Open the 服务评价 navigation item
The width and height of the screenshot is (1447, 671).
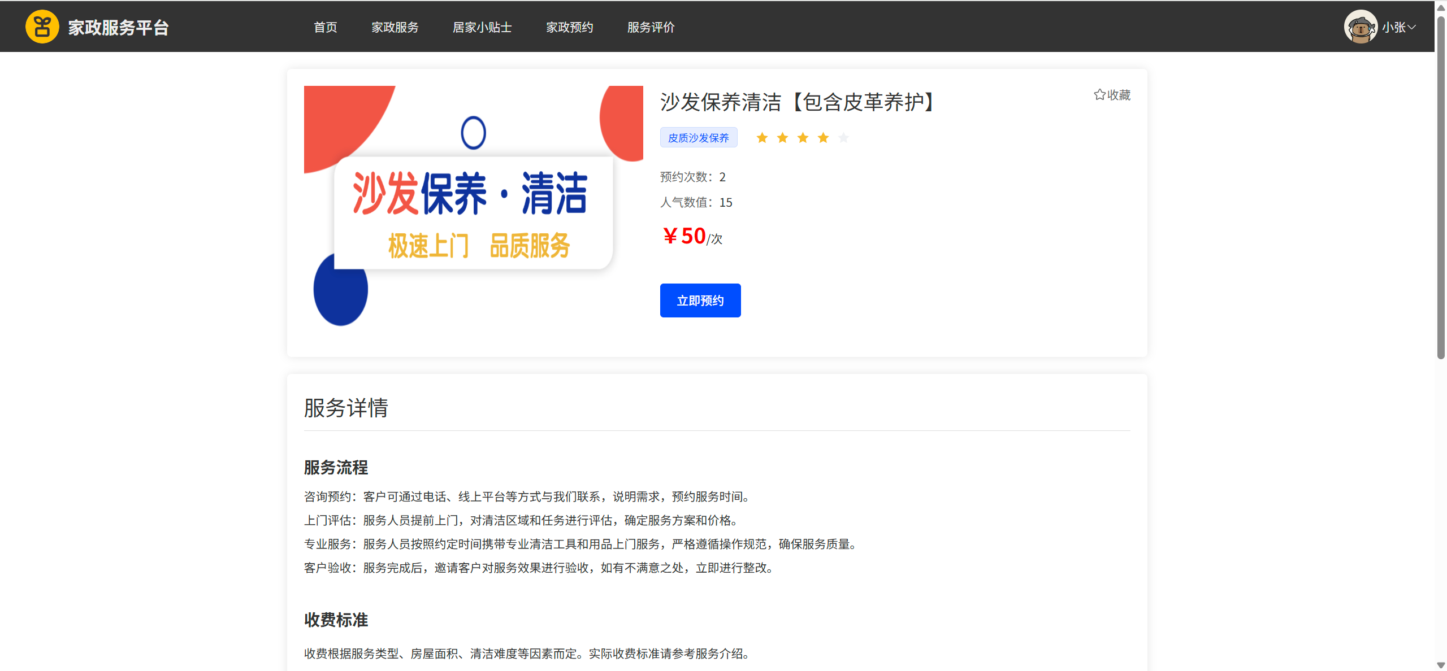click(651, 27)
